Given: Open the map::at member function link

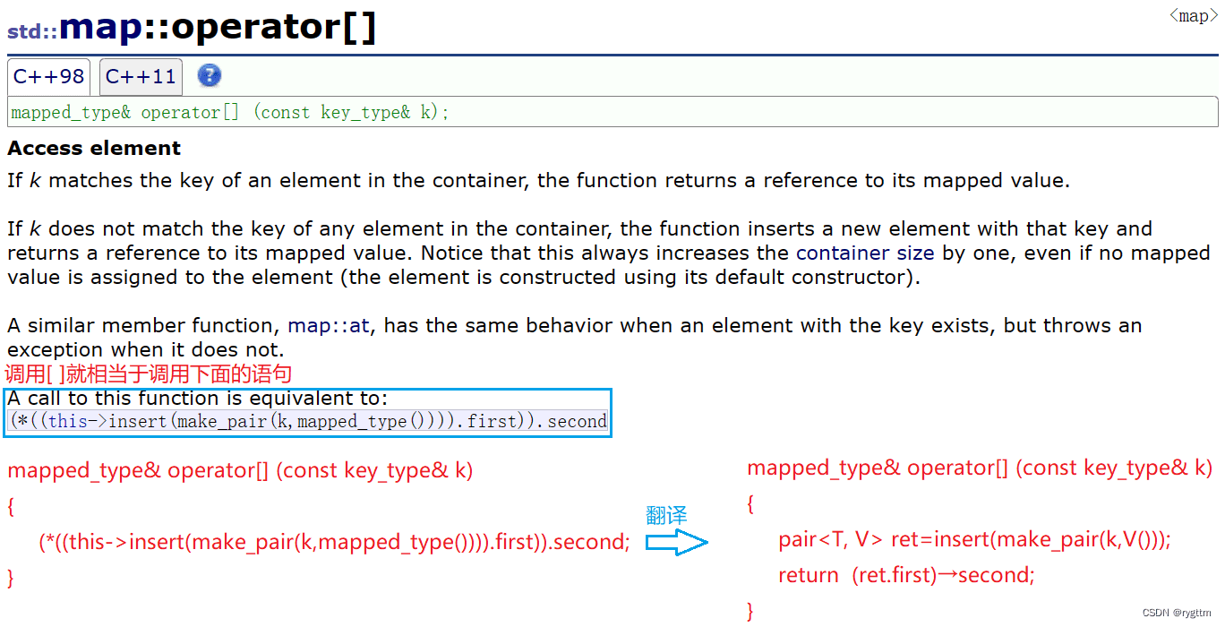Looking at the screenshot, I should (x=329, y=326).
